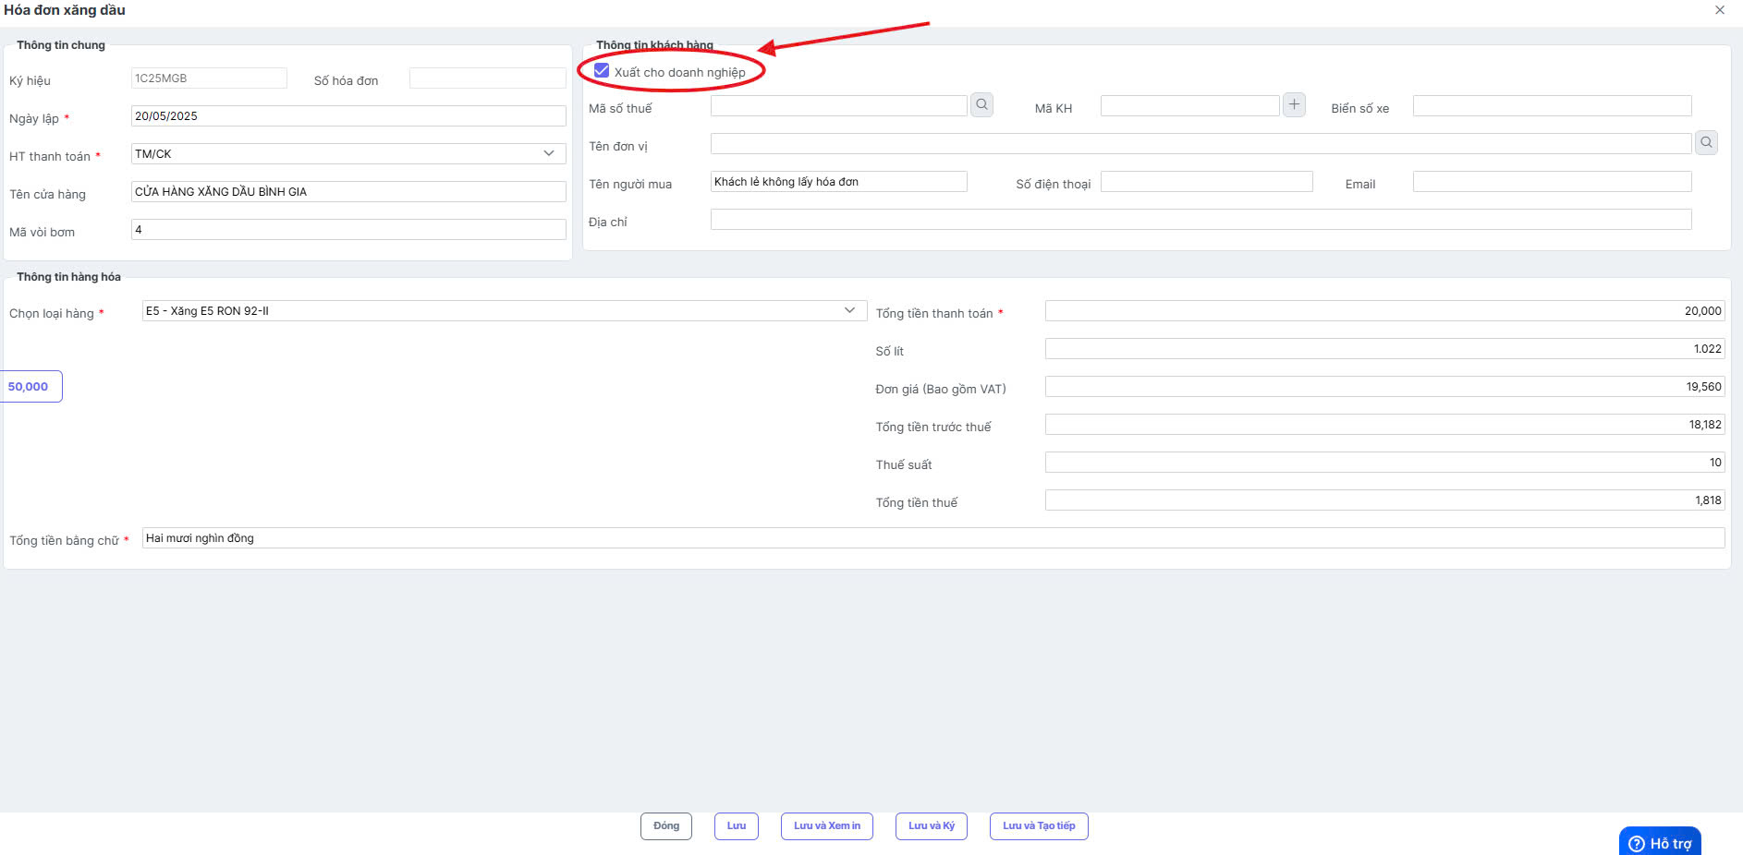Expand HT thanh toán dropdown arrow
The width and height of the screenshot is (1743, 855).
[x=549, y=153]
